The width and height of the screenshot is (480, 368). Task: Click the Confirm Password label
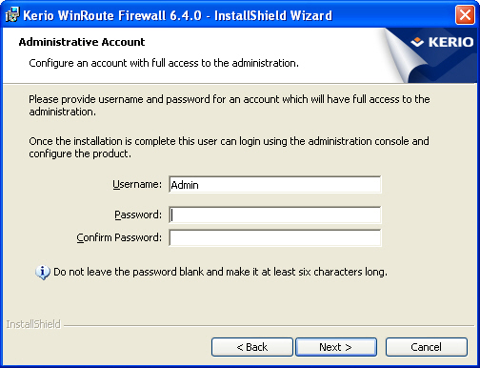pyautogui.click(x=119, y=237)
